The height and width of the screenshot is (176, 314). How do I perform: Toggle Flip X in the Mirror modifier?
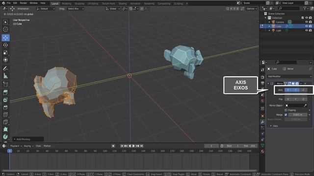click(288, 99)
